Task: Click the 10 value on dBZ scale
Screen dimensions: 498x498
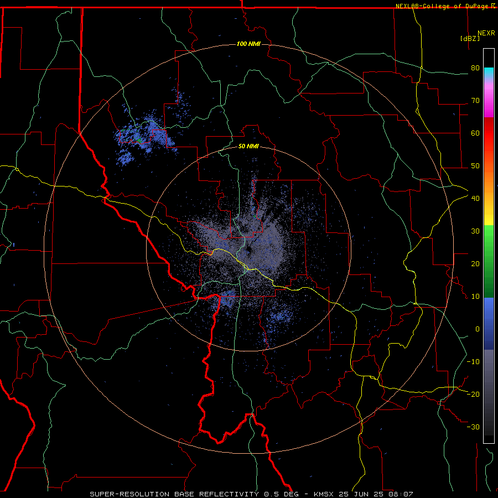Action: tap(475, 297)
